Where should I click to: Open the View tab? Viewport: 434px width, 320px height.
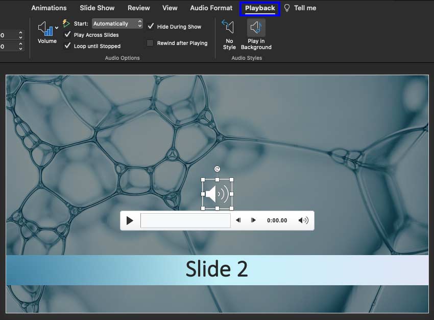click(170, 8)
